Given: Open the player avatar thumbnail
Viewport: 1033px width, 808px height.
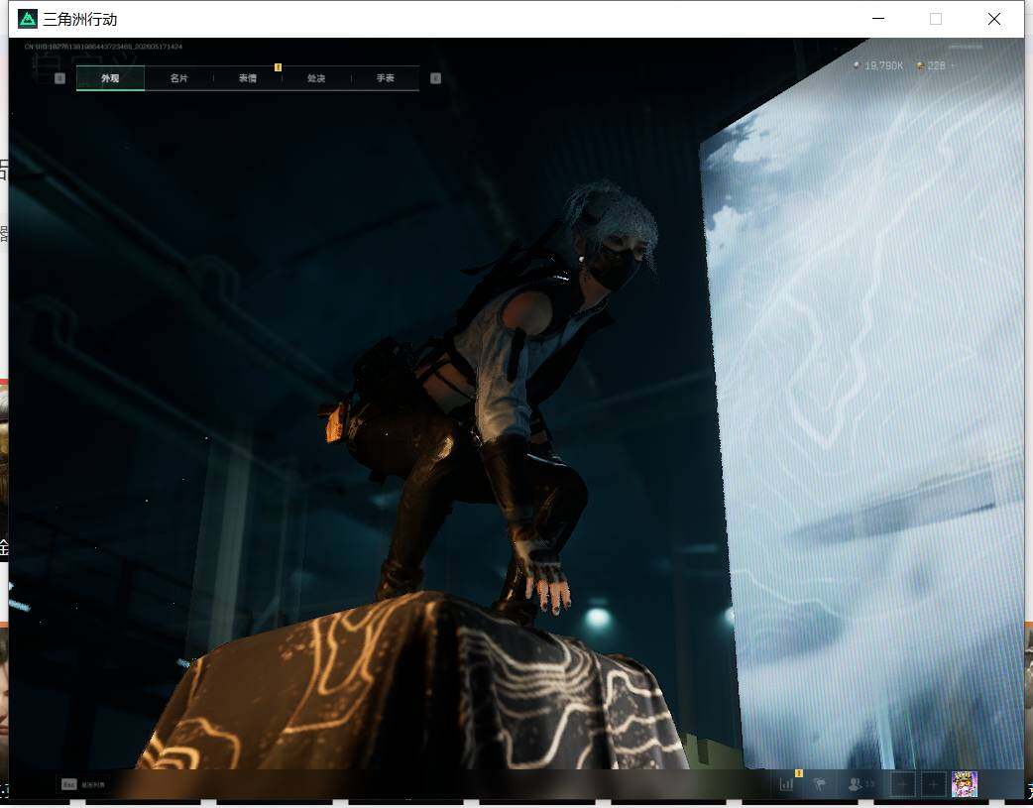Looking at the screenshot, I should (965, 784).
